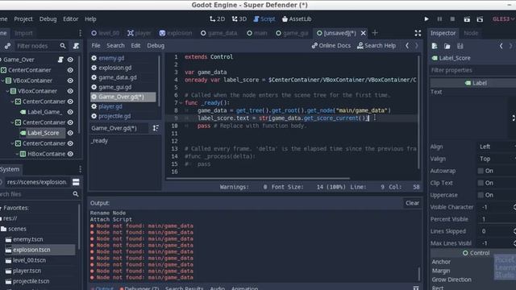
Task: Toggle visibility of Label_Game_ node
Action: point(70,112)
